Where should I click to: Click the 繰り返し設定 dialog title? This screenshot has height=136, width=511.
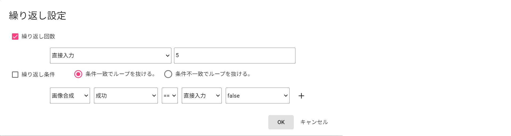pyautogui.click(x=38, y=16)
